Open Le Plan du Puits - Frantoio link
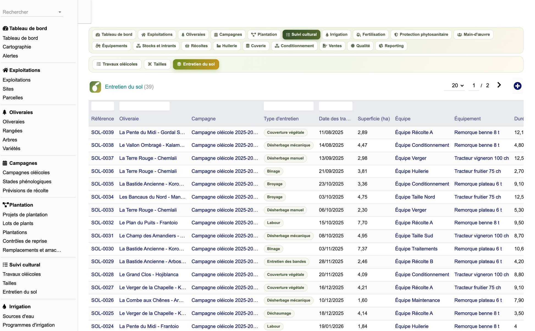 click(148, 223)
